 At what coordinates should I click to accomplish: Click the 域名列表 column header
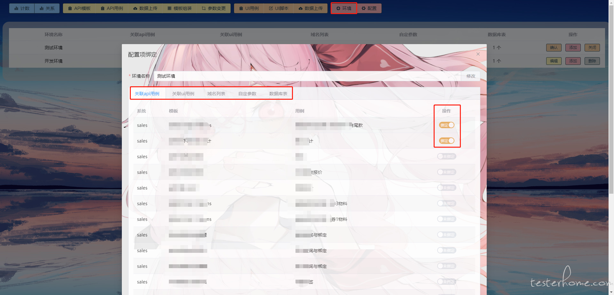(x=319, y=35)
